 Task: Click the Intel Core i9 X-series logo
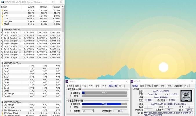coord(186,96)
